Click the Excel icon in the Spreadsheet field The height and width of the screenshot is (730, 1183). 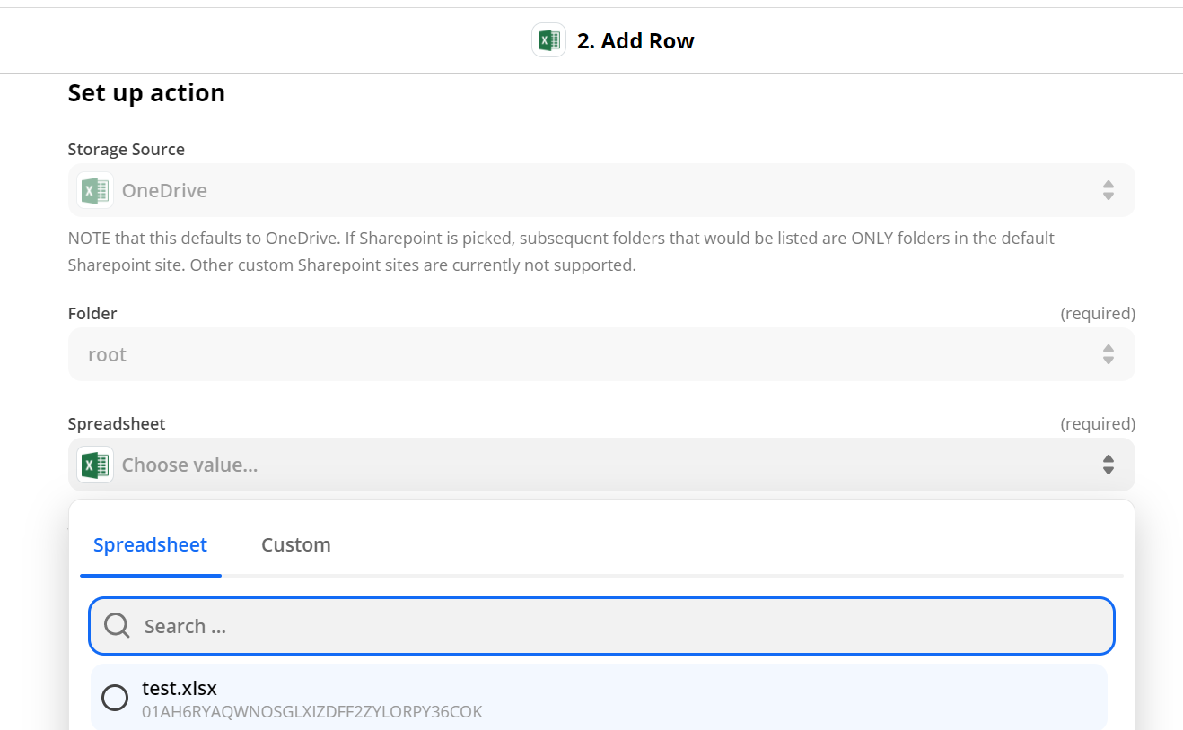(x=95, y=465)
